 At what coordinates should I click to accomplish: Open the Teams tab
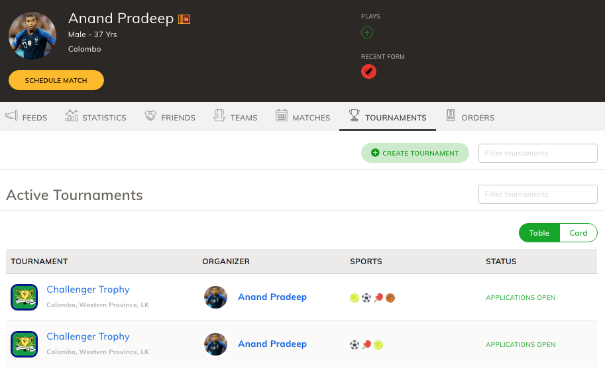pyautogui.click(x=235, y=117)
